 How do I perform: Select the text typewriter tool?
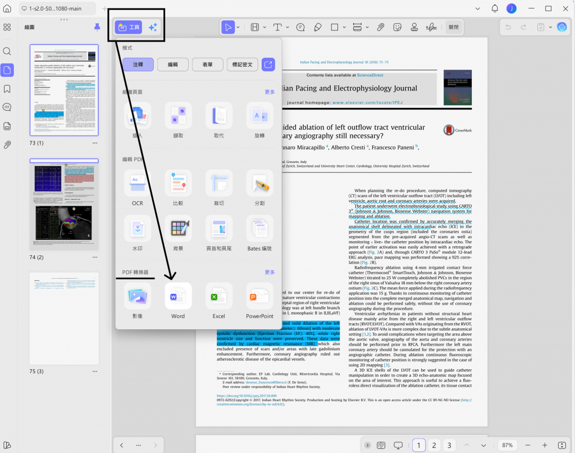pos(277,27)
